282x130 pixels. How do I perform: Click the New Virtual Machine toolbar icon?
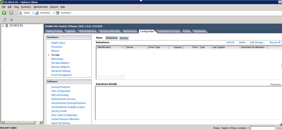coord(4,20)
